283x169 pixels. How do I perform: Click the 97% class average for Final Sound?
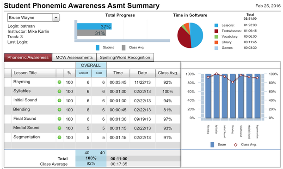click(x=168, y=119)
